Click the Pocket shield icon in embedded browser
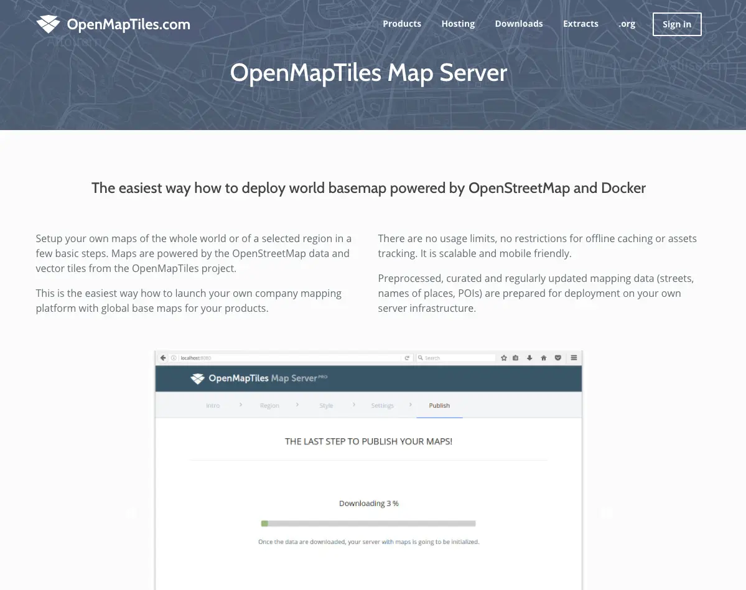Viewport: 746px width, 590px height. (x=558, y=358)
